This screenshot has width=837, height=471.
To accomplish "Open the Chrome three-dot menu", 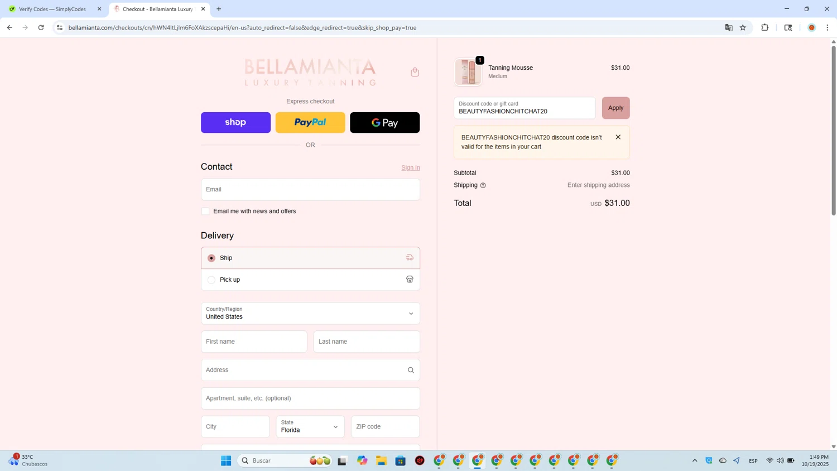I will click(828, 27).
